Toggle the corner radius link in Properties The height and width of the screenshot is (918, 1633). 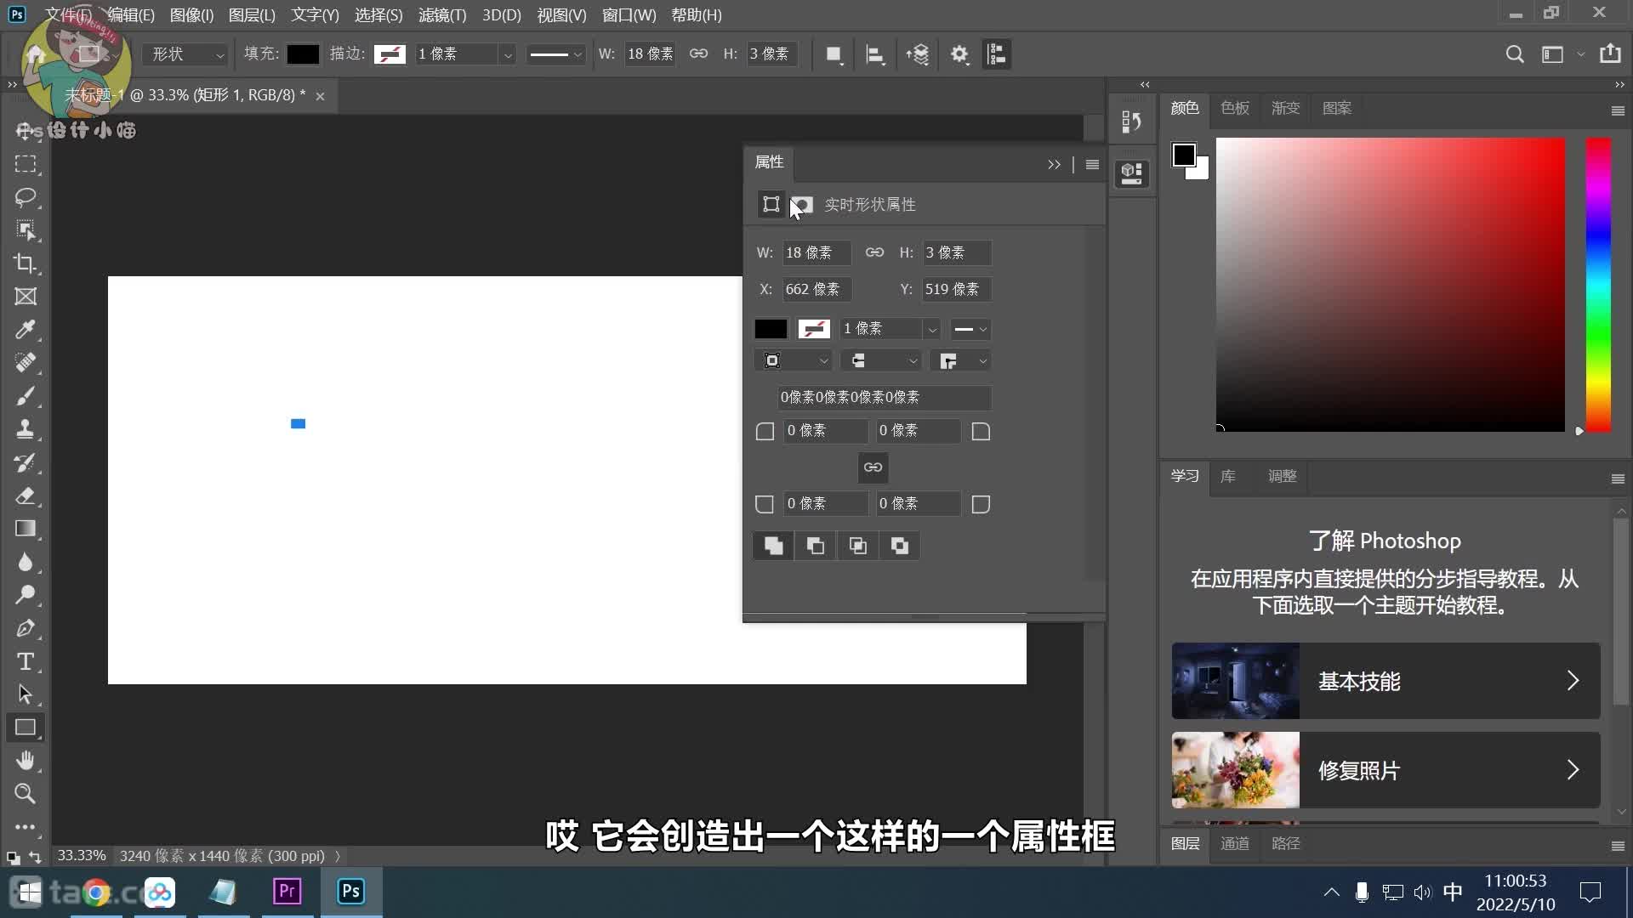[873, 467]
